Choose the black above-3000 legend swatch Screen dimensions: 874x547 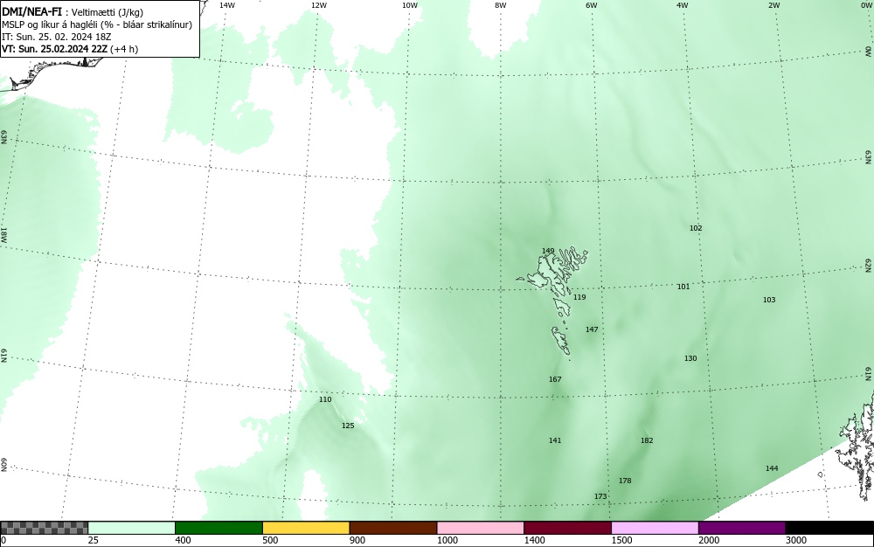829,528
